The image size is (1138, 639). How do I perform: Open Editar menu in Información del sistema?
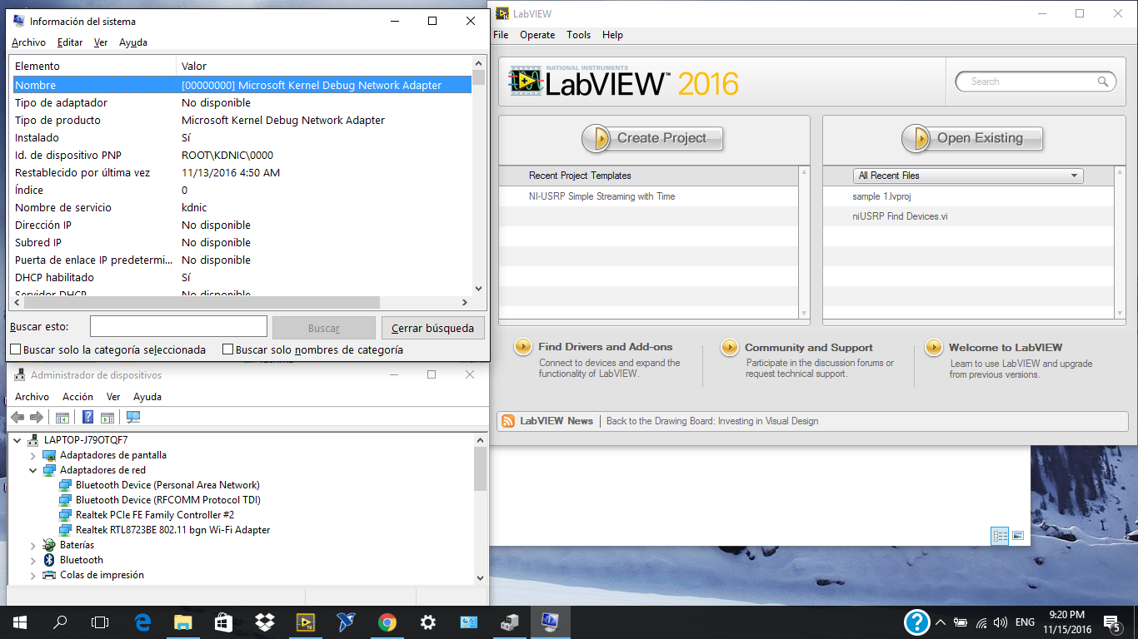[70, 42]
